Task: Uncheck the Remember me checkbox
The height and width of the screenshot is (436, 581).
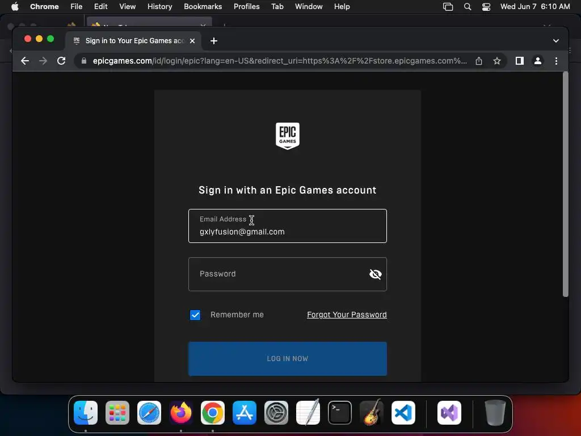Action: (x=195, y=315)
